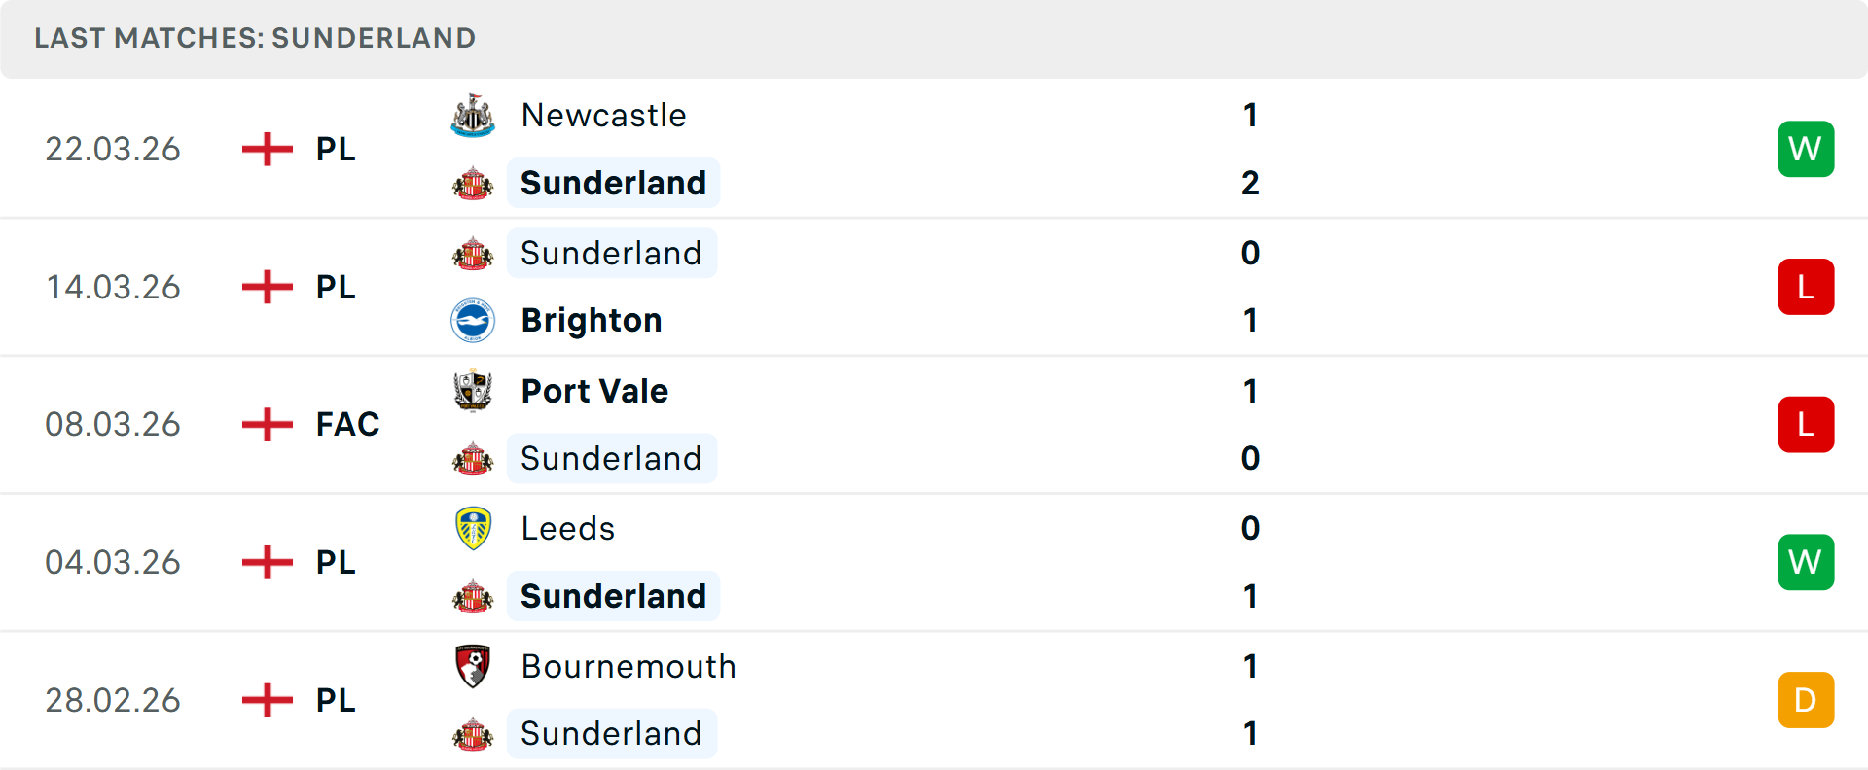The image size is (1868, 770).
Task: Select the Bournemouth club badge
Action: click(x=473, y=667)
